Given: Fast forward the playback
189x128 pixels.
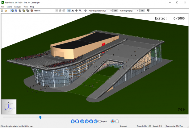Looking at the screenshot, I should coord(91,121).
